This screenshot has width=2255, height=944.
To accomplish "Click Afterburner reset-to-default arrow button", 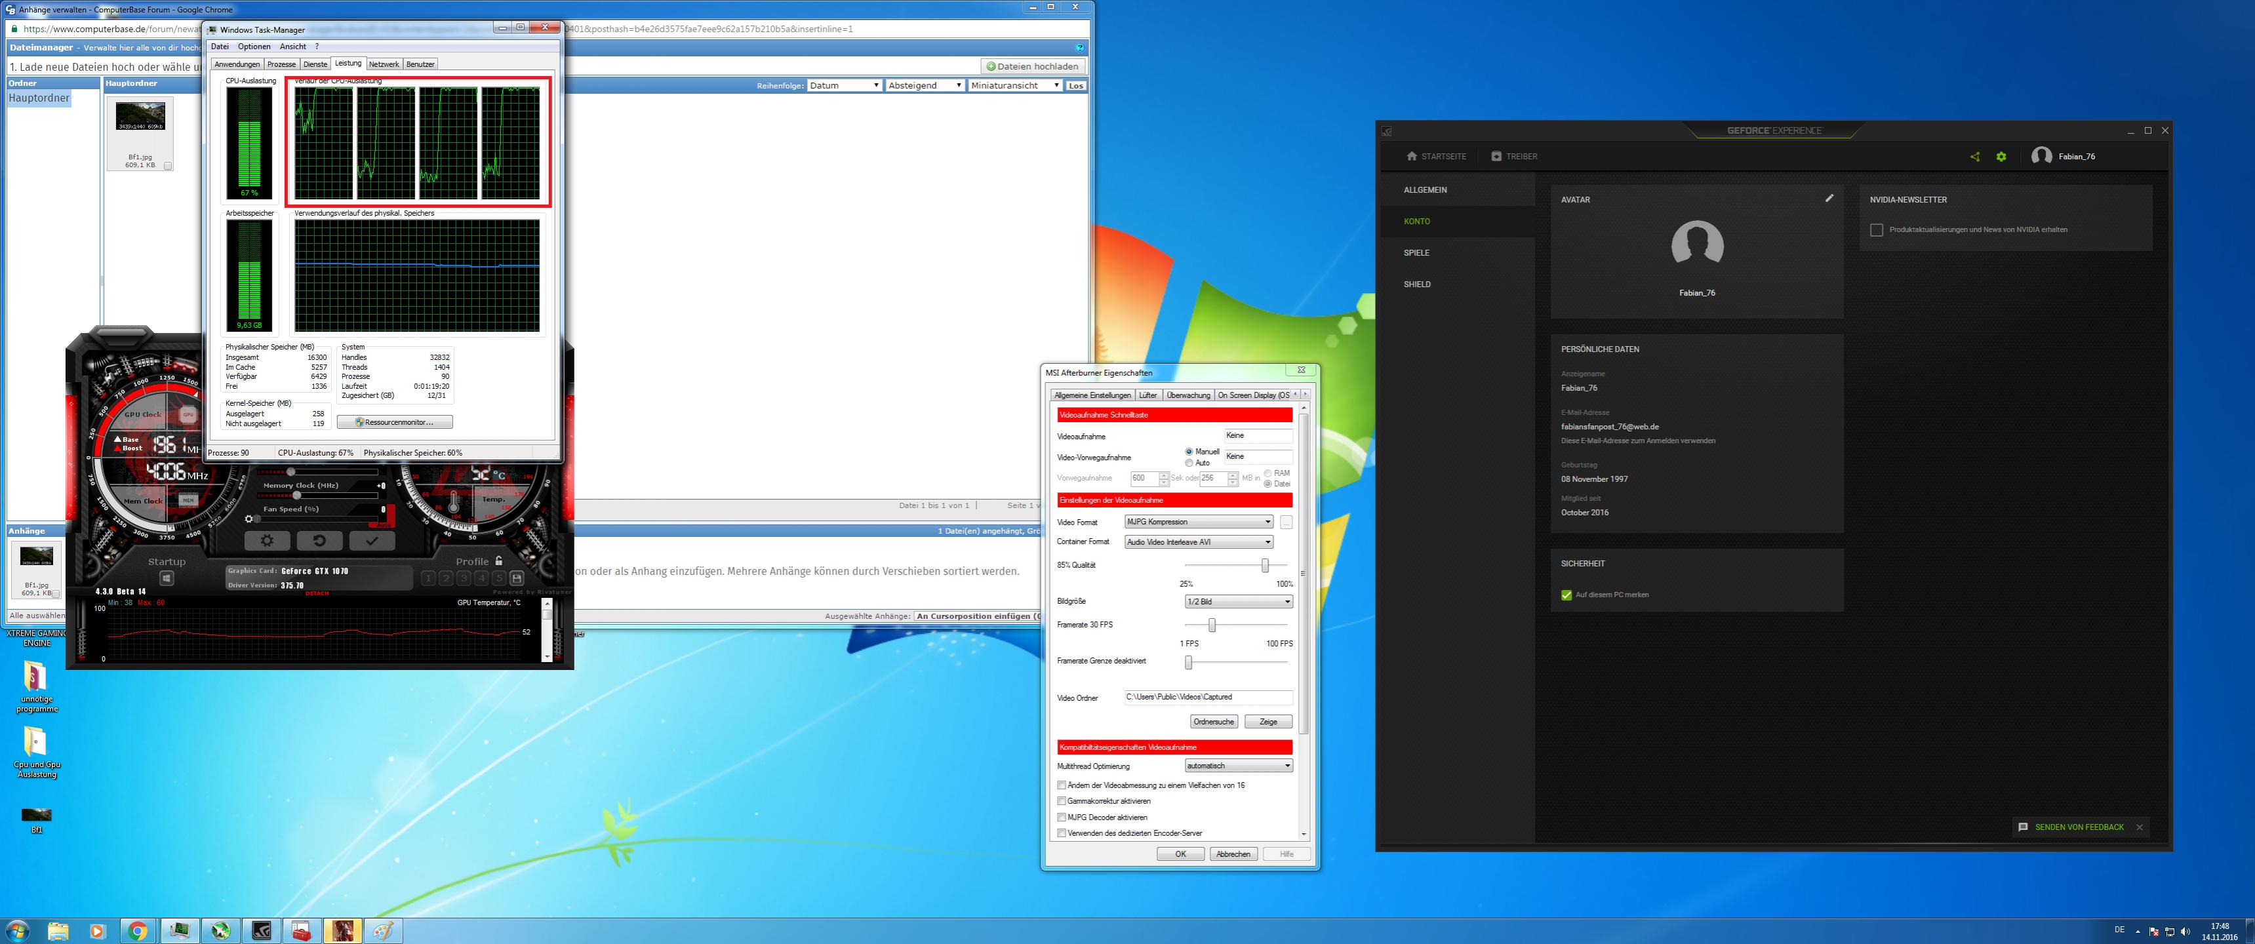I will [x=319, y=541].
